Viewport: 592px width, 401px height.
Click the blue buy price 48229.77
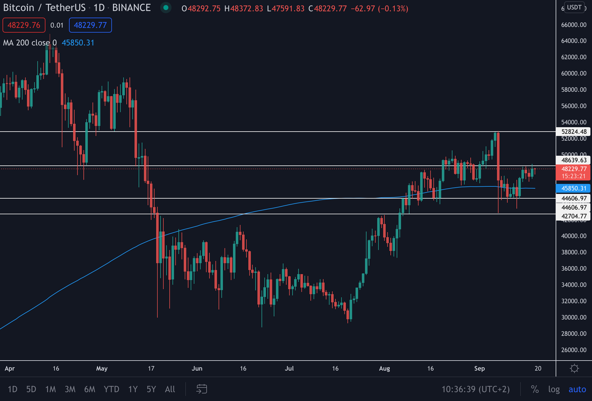(90, 25)
